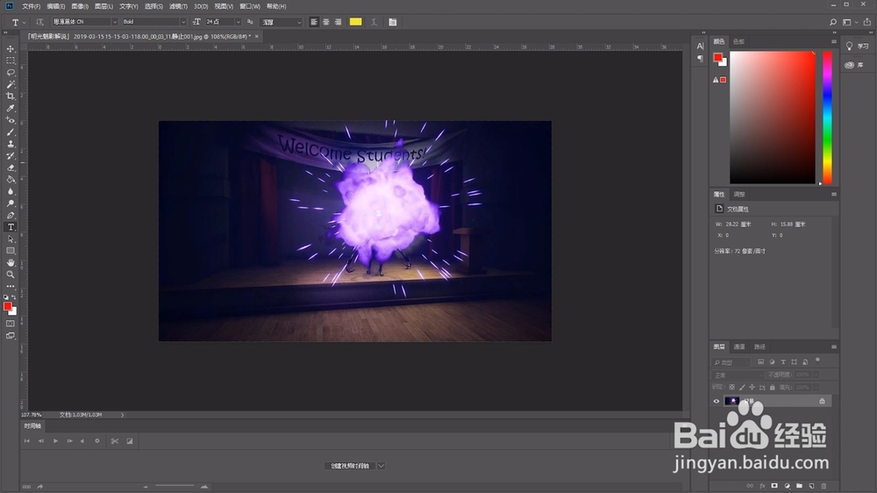Open font size 24 dropdown
The width and height of the screenshot is (877, 493).
point(238,22)
